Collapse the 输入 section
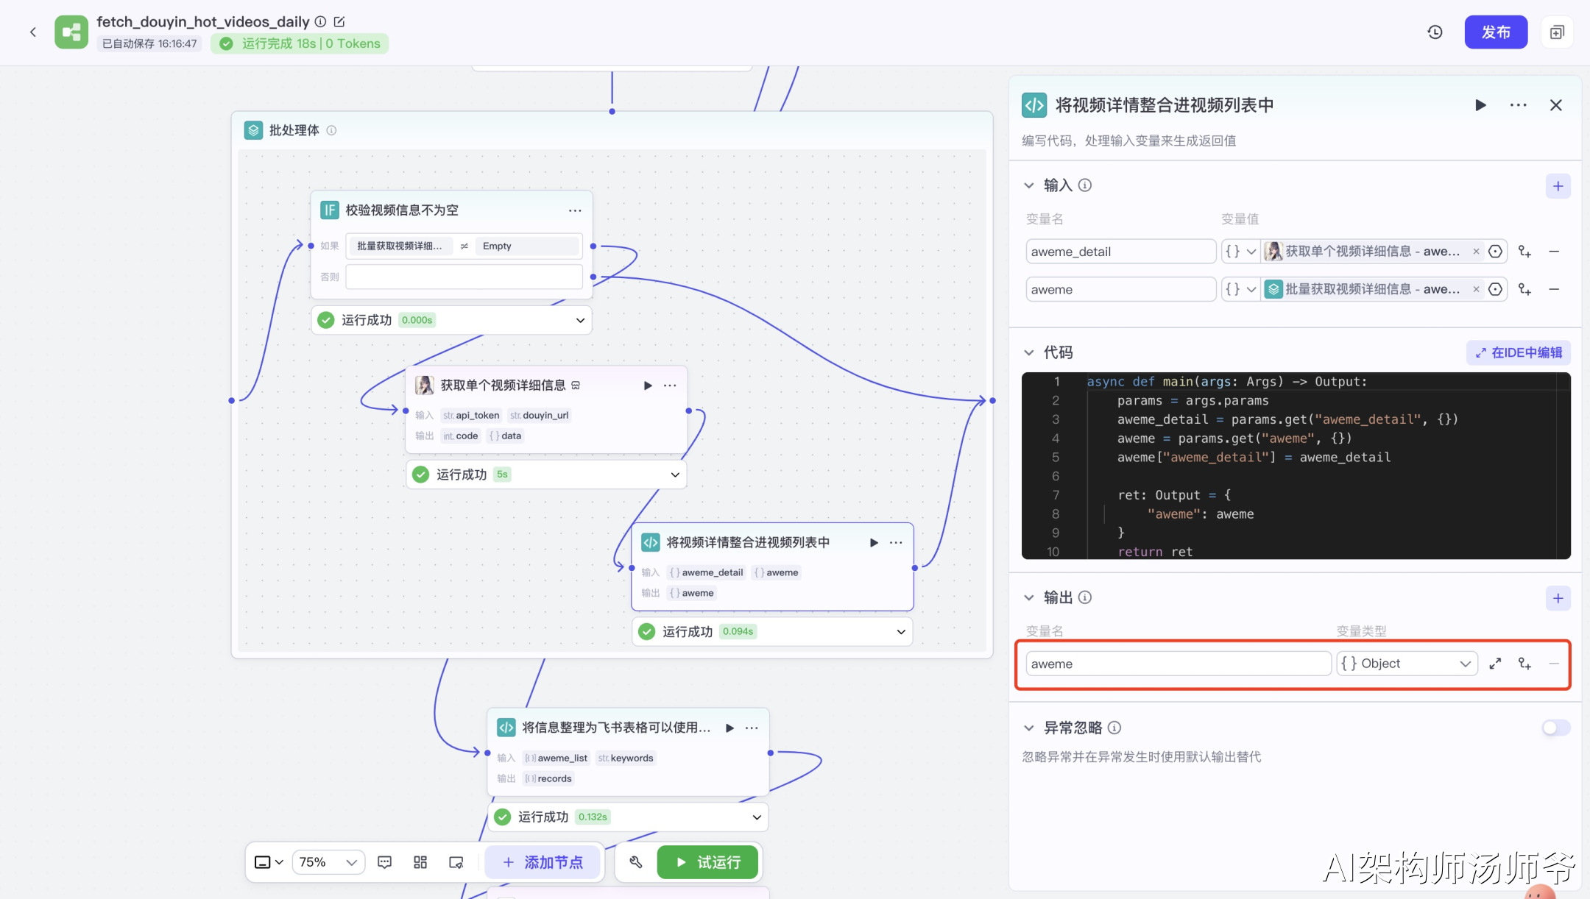 click(1029, 185)
